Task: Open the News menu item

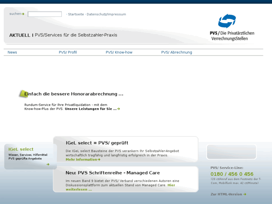Action: (x=12, y=52)
